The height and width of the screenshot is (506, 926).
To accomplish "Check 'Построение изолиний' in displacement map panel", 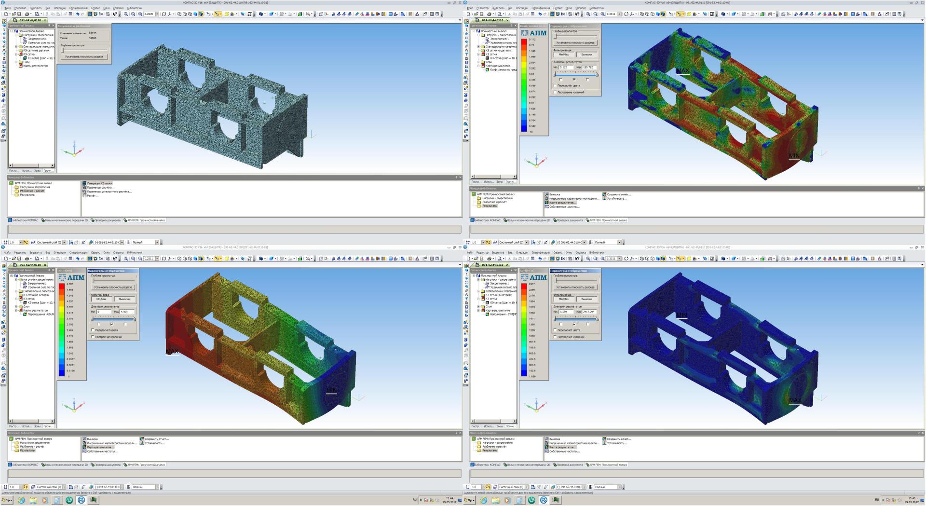I will (x=93, y=337).
